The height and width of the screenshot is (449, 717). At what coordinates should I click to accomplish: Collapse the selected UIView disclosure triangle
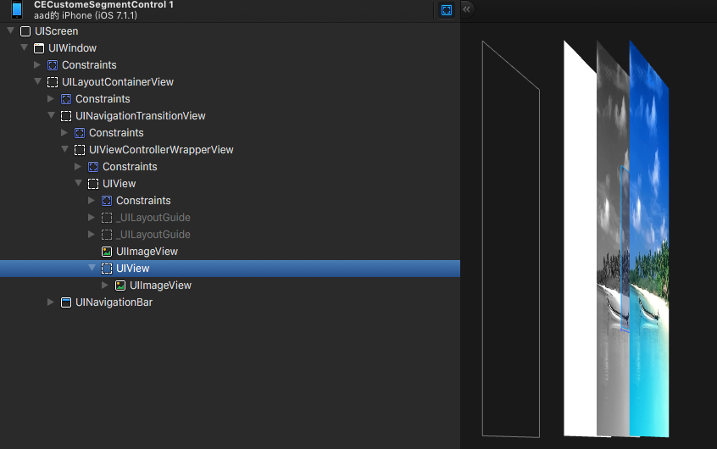[92, 269]
